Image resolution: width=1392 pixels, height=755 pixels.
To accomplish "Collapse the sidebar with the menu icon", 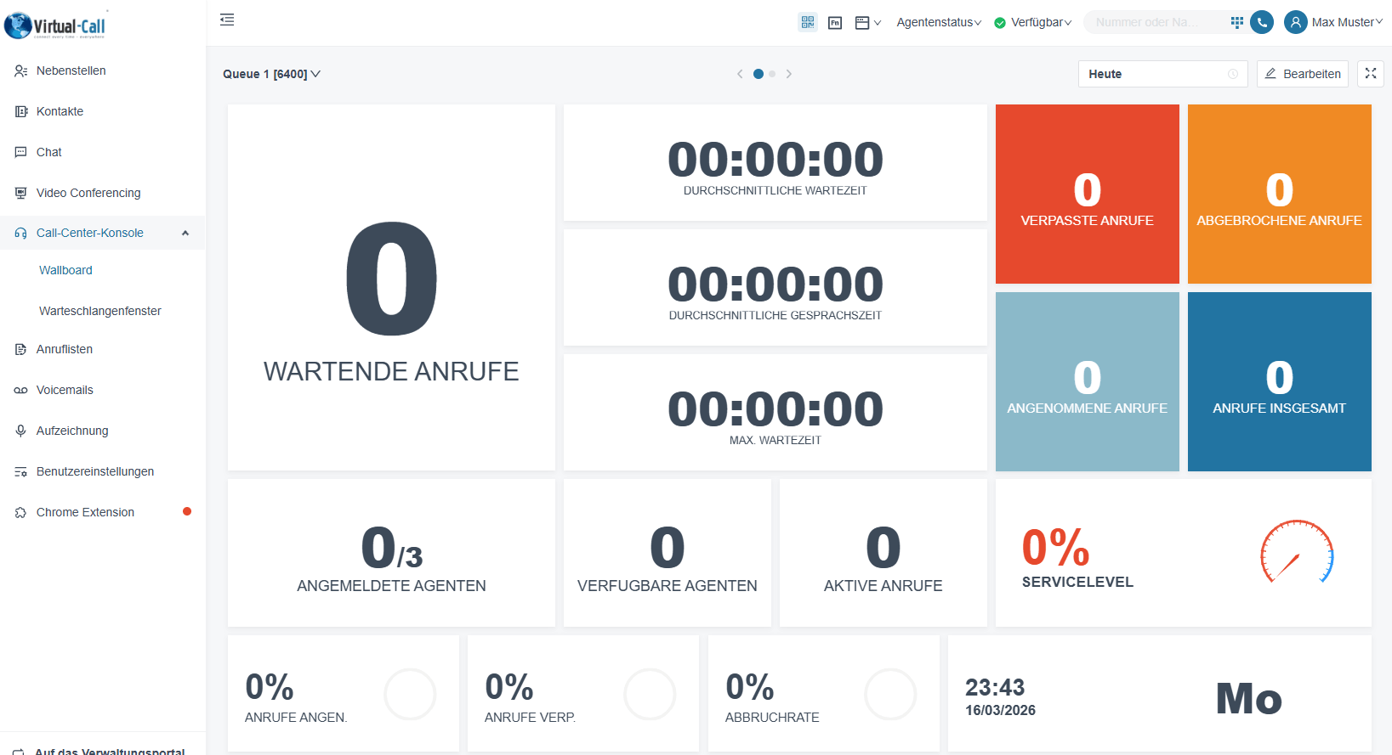I will [x=227, y=20].
